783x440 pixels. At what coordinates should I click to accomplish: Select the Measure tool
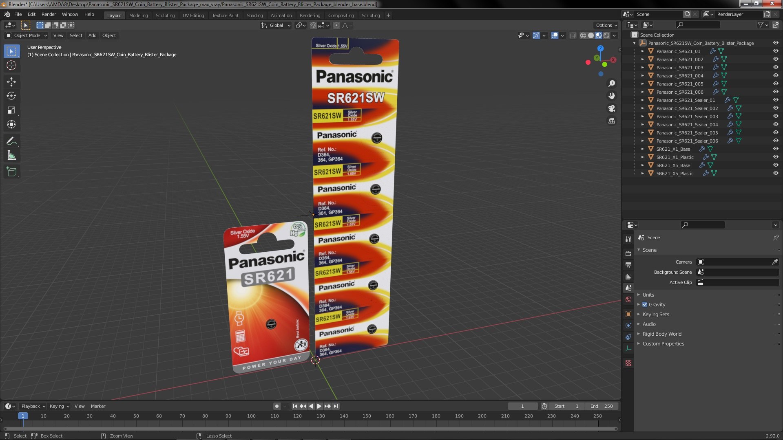pyautogui.click(x=11, y=156)
